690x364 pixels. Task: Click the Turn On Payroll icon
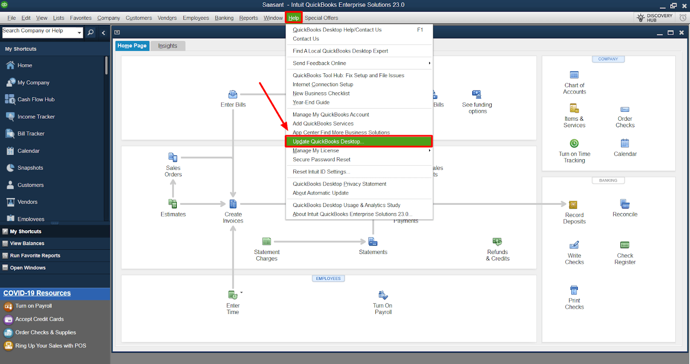point(383,295)
